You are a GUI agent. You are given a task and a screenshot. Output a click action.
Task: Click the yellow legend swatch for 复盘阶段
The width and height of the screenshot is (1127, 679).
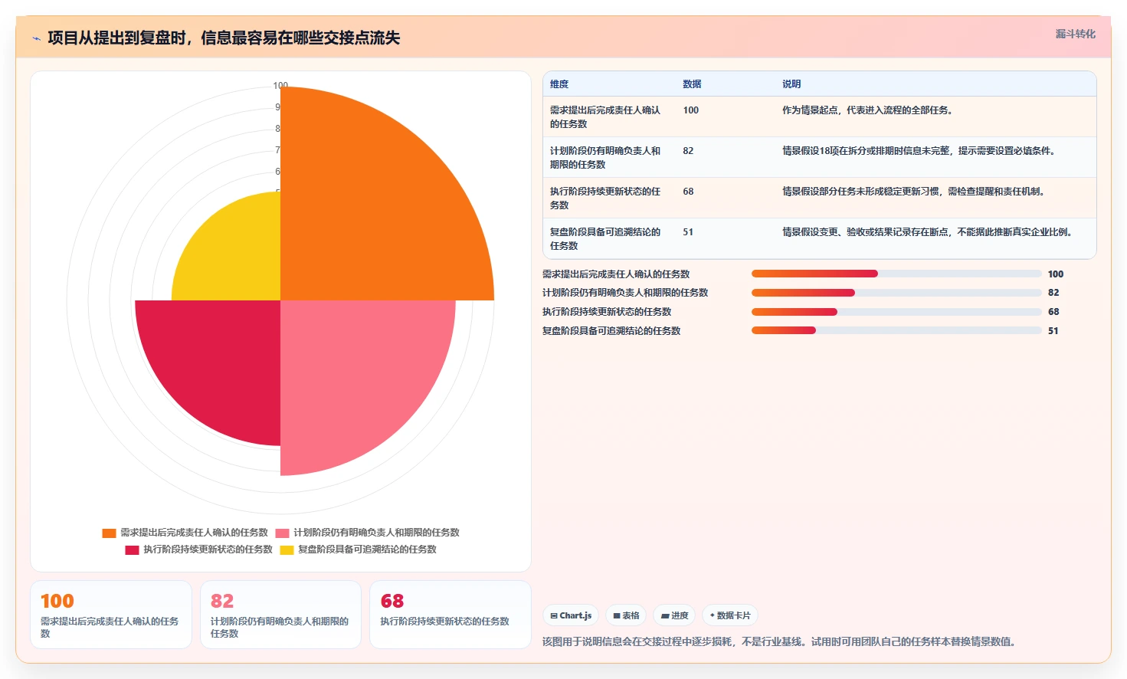pos(287,549)
